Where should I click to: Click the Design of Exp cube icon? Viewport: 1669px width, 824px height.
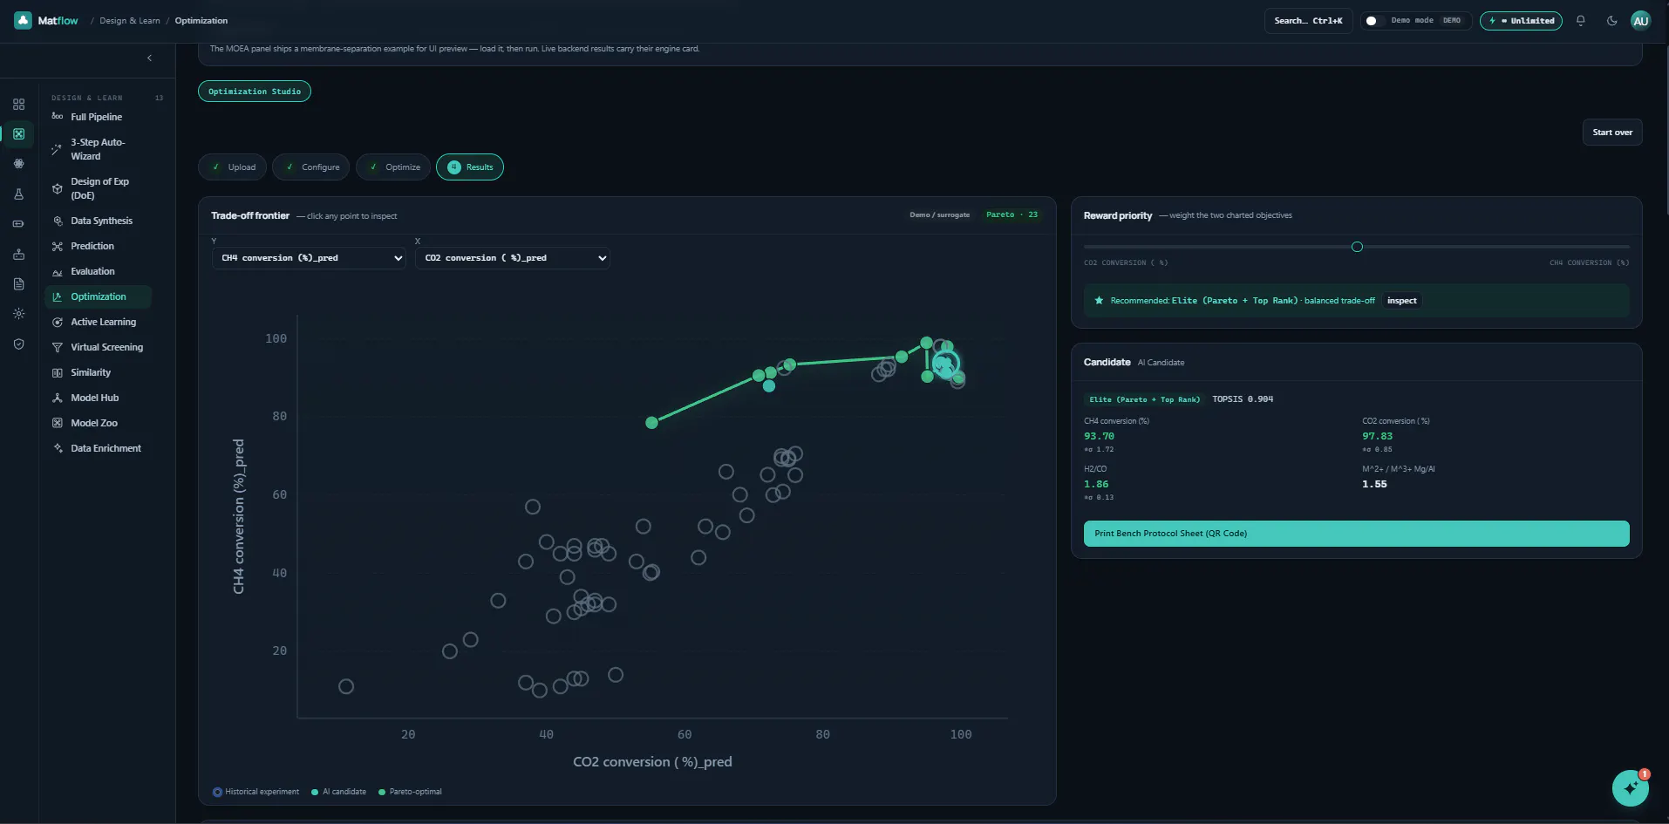coord(58,188)
